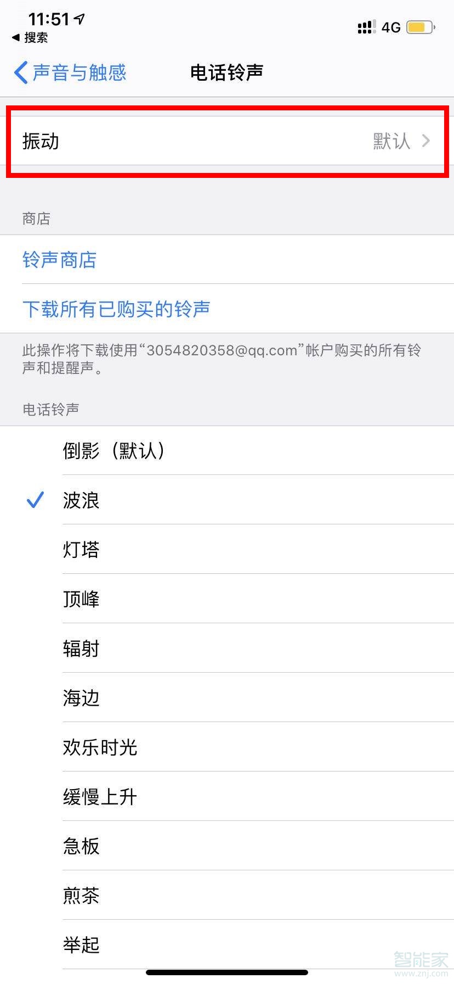Expand the 默认 vibration option
Image resolution: width=454 pixels, height=984 pixels.
coord(391,141)
